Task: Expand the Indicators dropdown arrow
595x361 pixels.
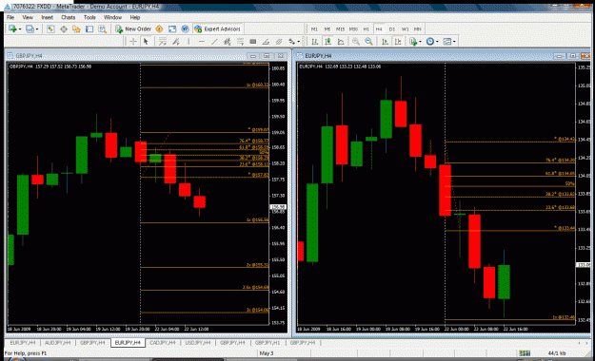Action: click(421, 42)
